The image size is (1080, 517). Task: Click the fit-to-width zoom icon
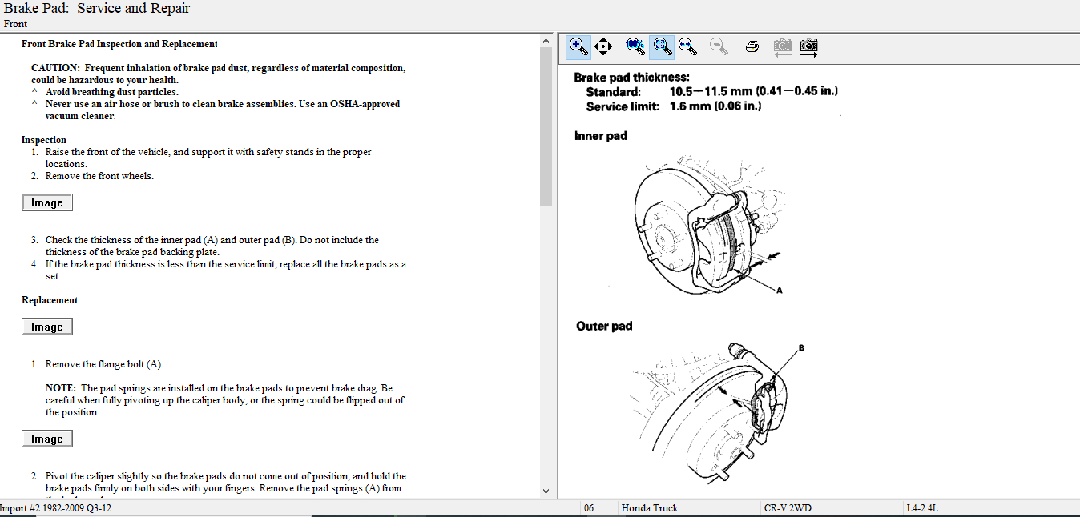click(687, 46)
